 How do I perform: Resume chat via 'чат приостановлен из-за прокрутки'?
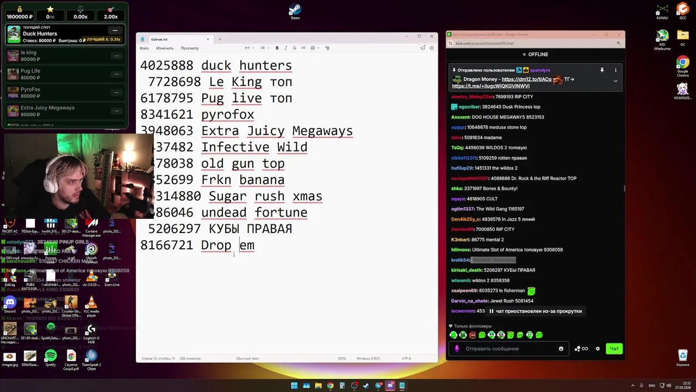pyautogui.click(x=536, y=311)
